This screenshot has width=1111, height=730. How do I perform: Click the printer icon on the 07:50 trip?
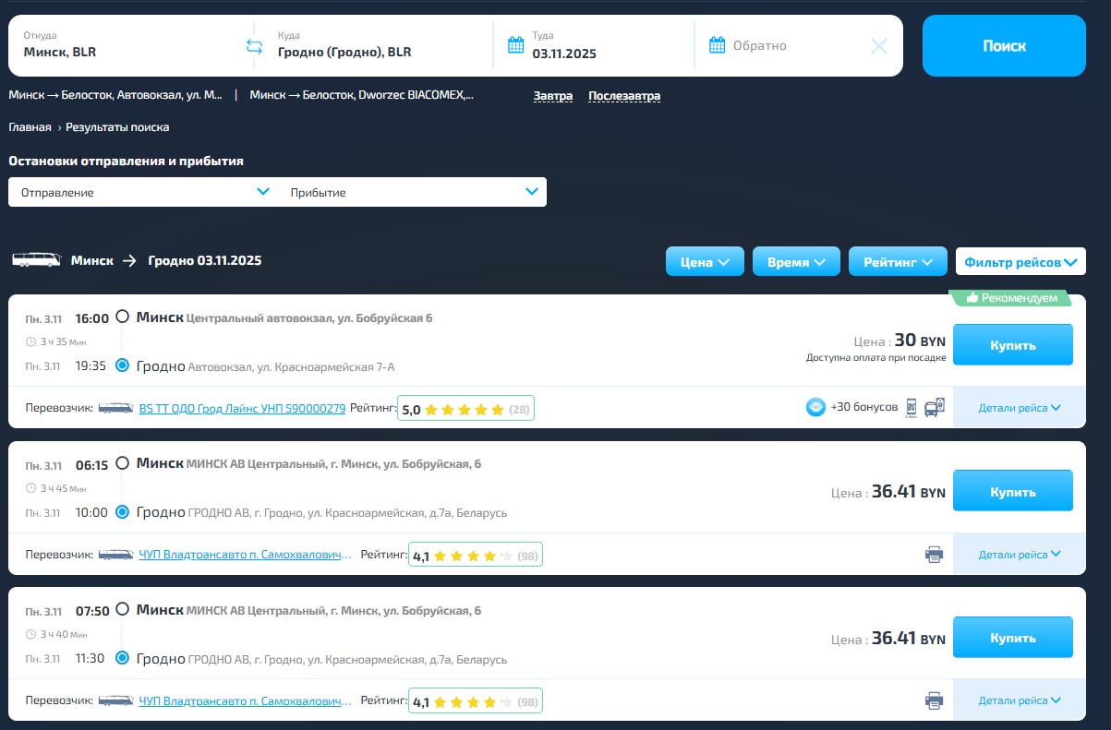934,700
